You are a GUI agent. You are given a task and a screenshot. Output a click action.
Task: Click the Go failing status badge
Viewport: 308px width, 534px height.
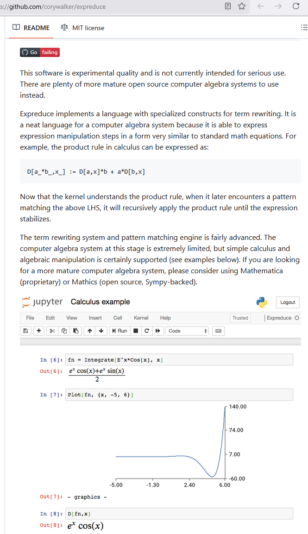coord(40,52)
